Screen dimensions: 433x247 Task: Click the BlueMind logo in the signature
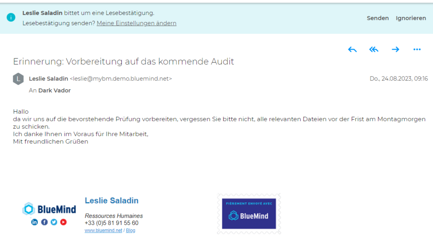[49, 209]
